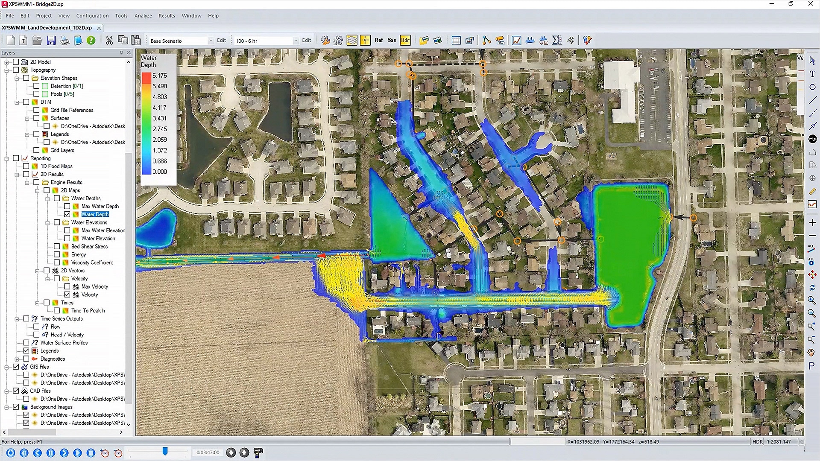The width and height of the screenshot is (820, 461).
Task: Open the Analyze menu
Action: (143, 16)
